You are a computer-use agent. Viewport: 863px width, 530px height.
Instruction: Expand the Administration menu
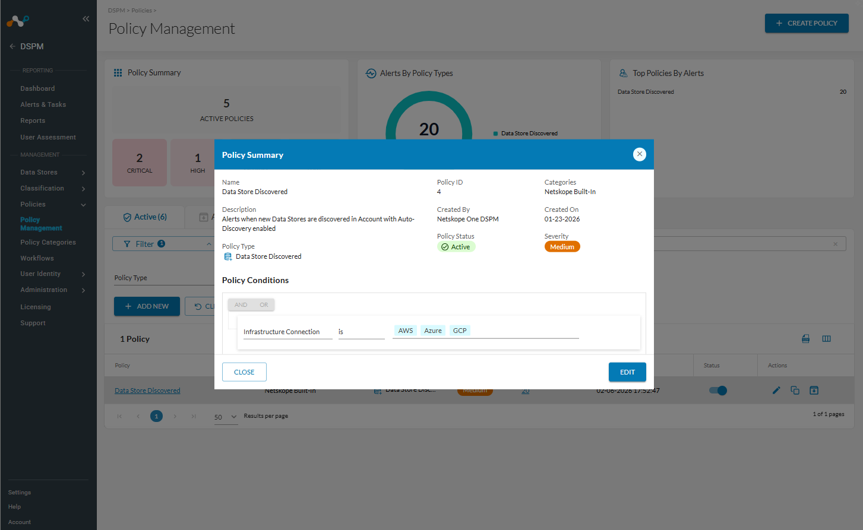pyautogui.click(x=83, y=290)
